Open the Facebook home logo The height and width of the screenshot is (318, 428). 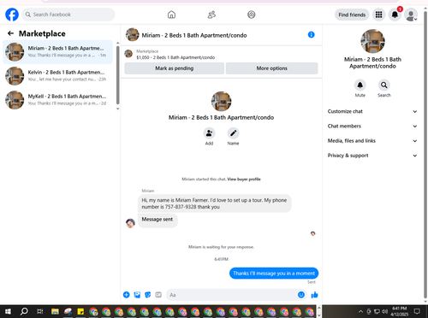click(12, 15)
